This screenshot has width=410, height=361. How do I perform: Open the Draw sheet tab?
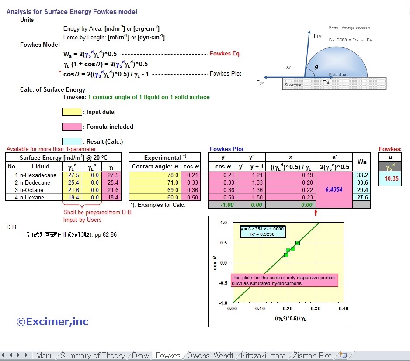coord(140,355)
